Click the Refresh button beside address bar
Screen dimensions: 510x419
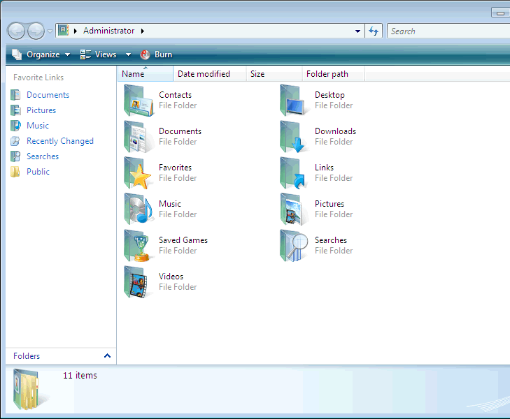[x=374, y=31]
